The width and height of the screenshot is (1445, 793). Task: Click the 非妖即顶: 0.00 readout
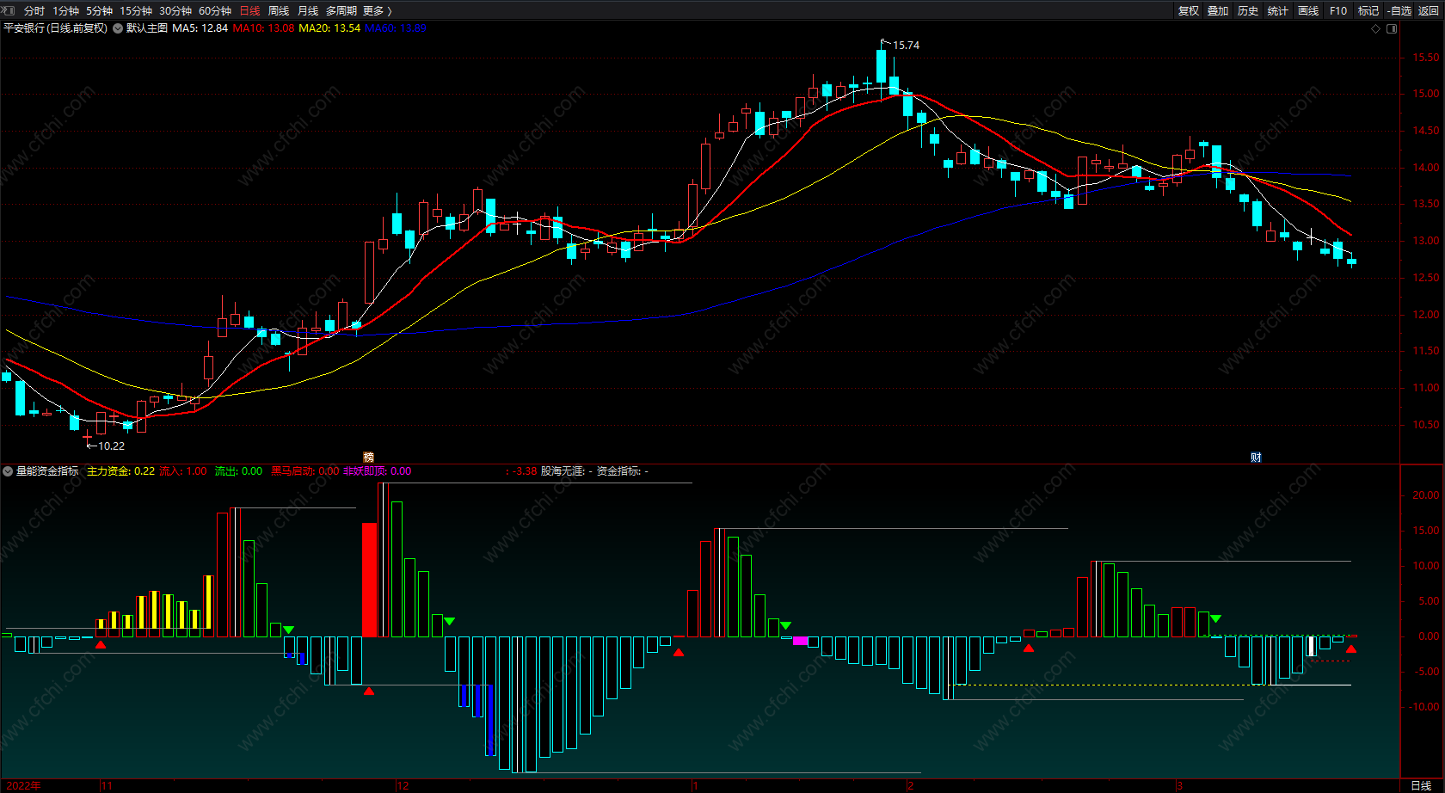click(x=378, y=471)
